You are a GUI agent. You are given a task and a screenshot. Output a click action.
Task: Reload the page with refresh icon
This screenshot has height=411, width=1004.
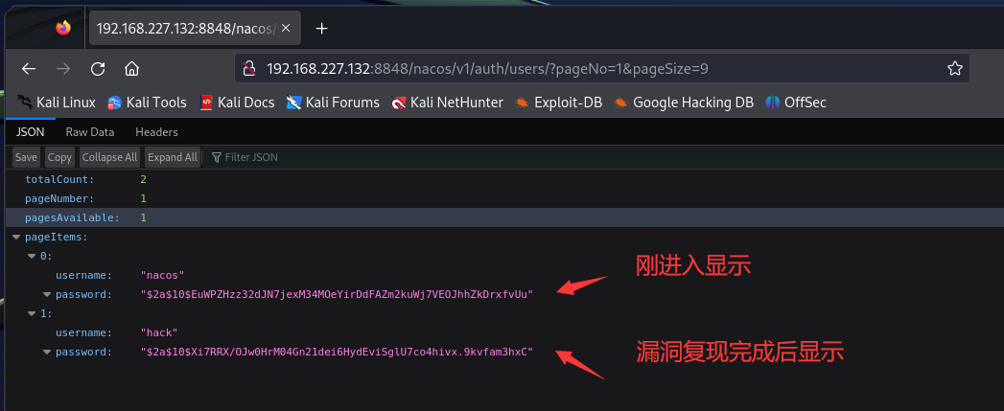coord(97,69)
